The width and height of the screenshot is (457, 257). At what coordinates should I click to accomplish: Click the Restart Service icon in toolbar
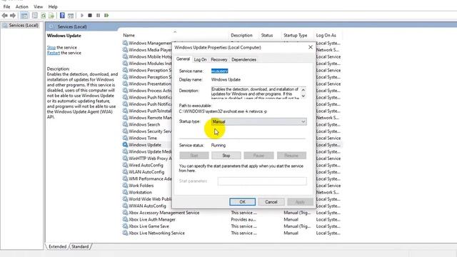pyautogui.click(x=106, y=16)
